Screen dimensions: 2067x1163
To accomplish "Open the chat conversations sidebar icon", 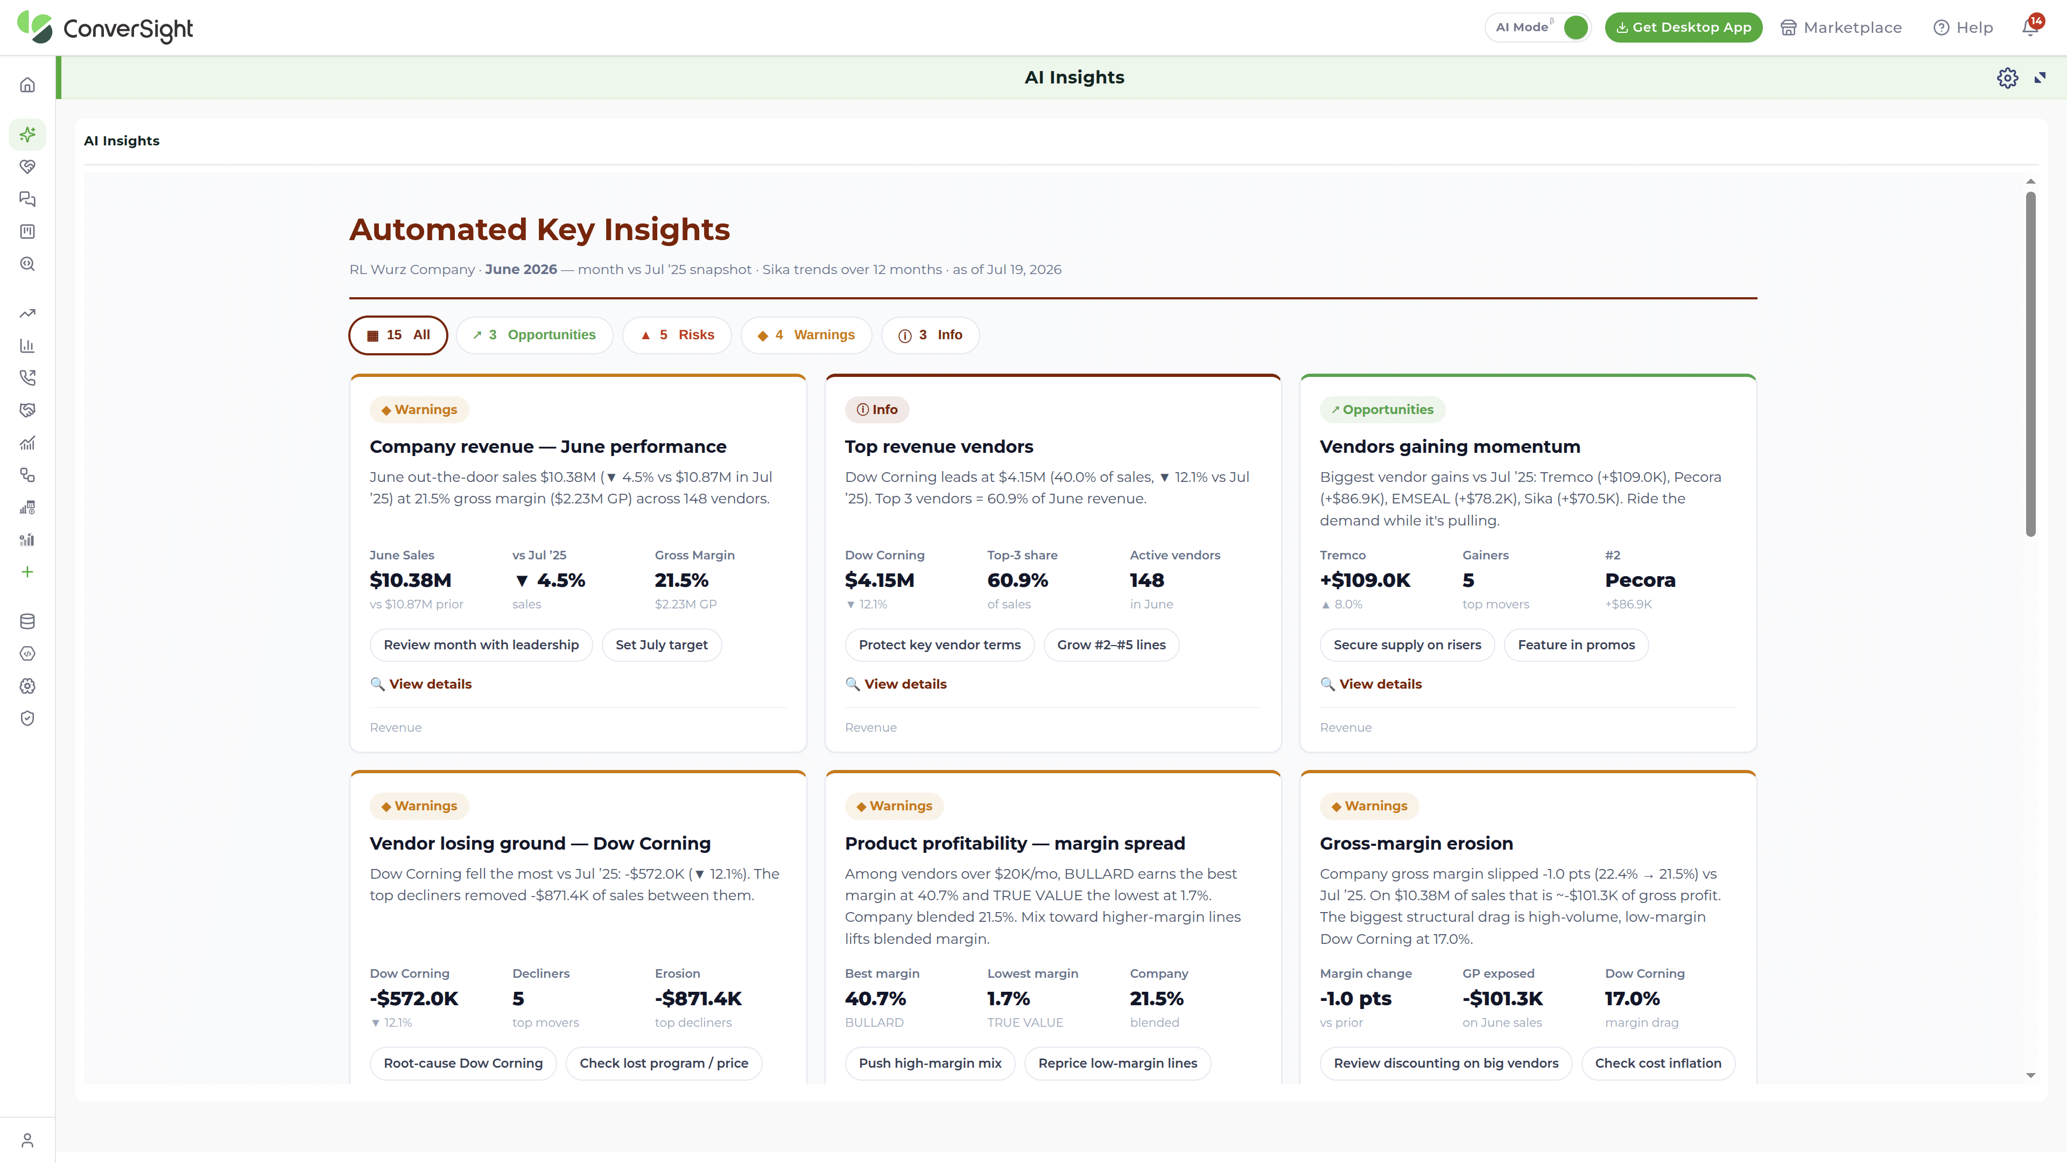I will coord(27,199).
